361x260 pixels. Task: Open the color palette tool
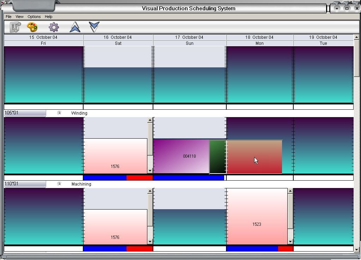32,27
